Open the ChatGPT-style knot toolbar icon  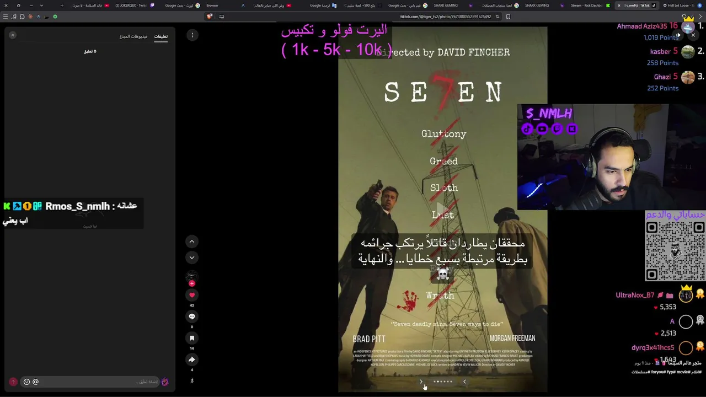point(22,17)
